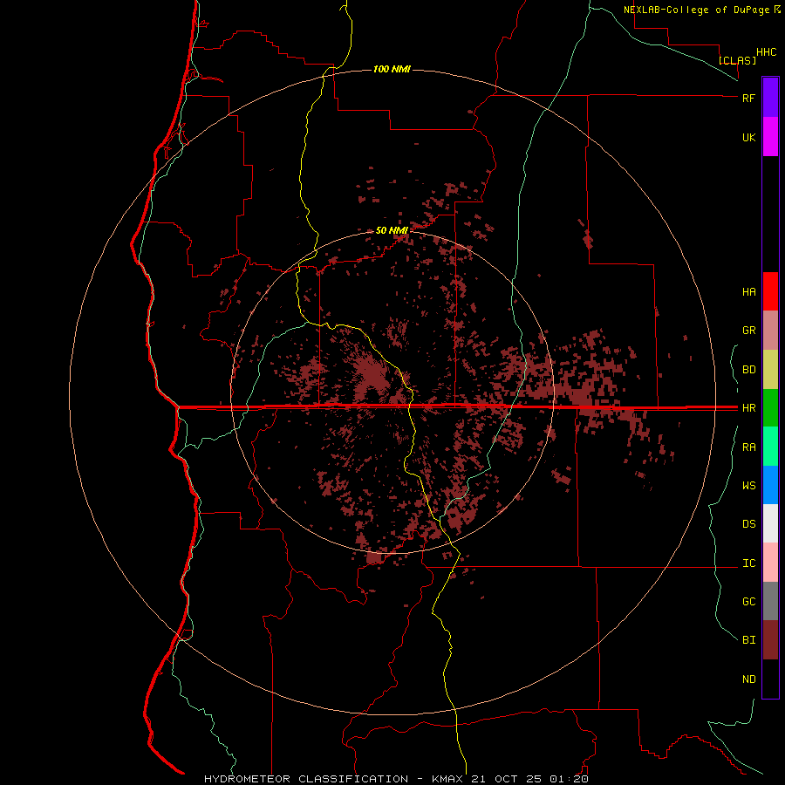This screenshot has height=785, width=785.
Task: Click the WS legend label
Action: point(748,486)
